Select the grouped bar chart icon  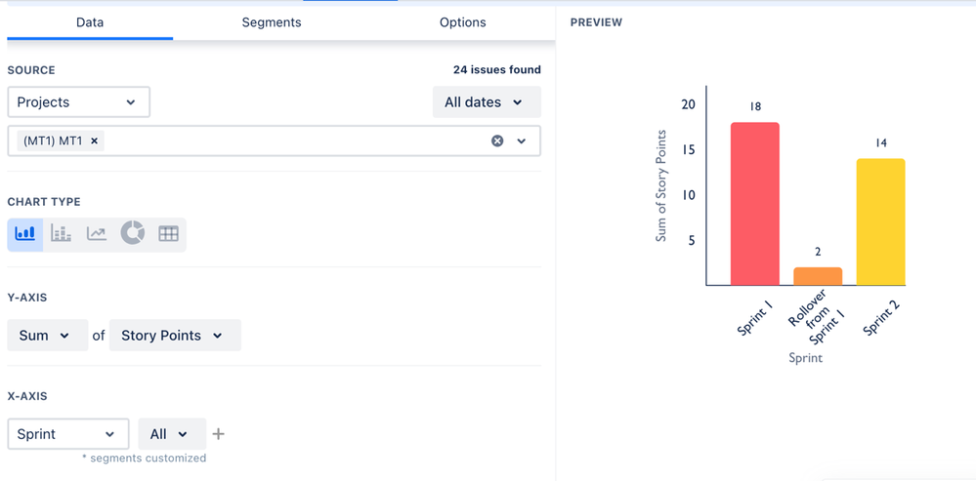61,234
